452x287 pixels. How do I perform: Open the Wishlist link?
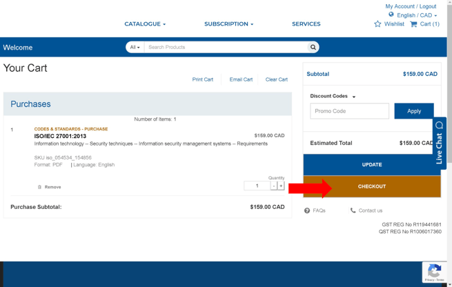394,24
